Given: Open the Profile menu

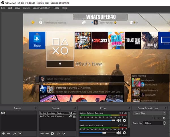Looking at the screenshot, I should (26, 8).
